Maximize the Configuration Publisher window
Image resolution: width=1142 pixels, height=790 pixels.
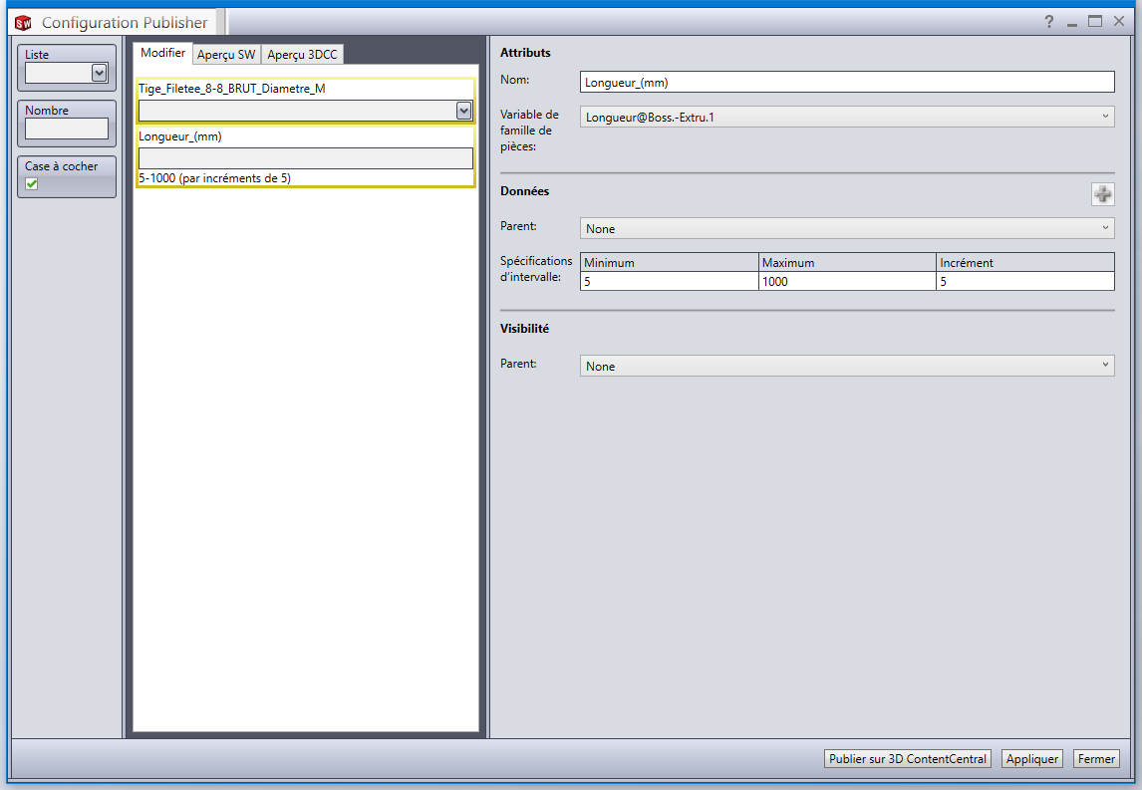click(1095, 22)
